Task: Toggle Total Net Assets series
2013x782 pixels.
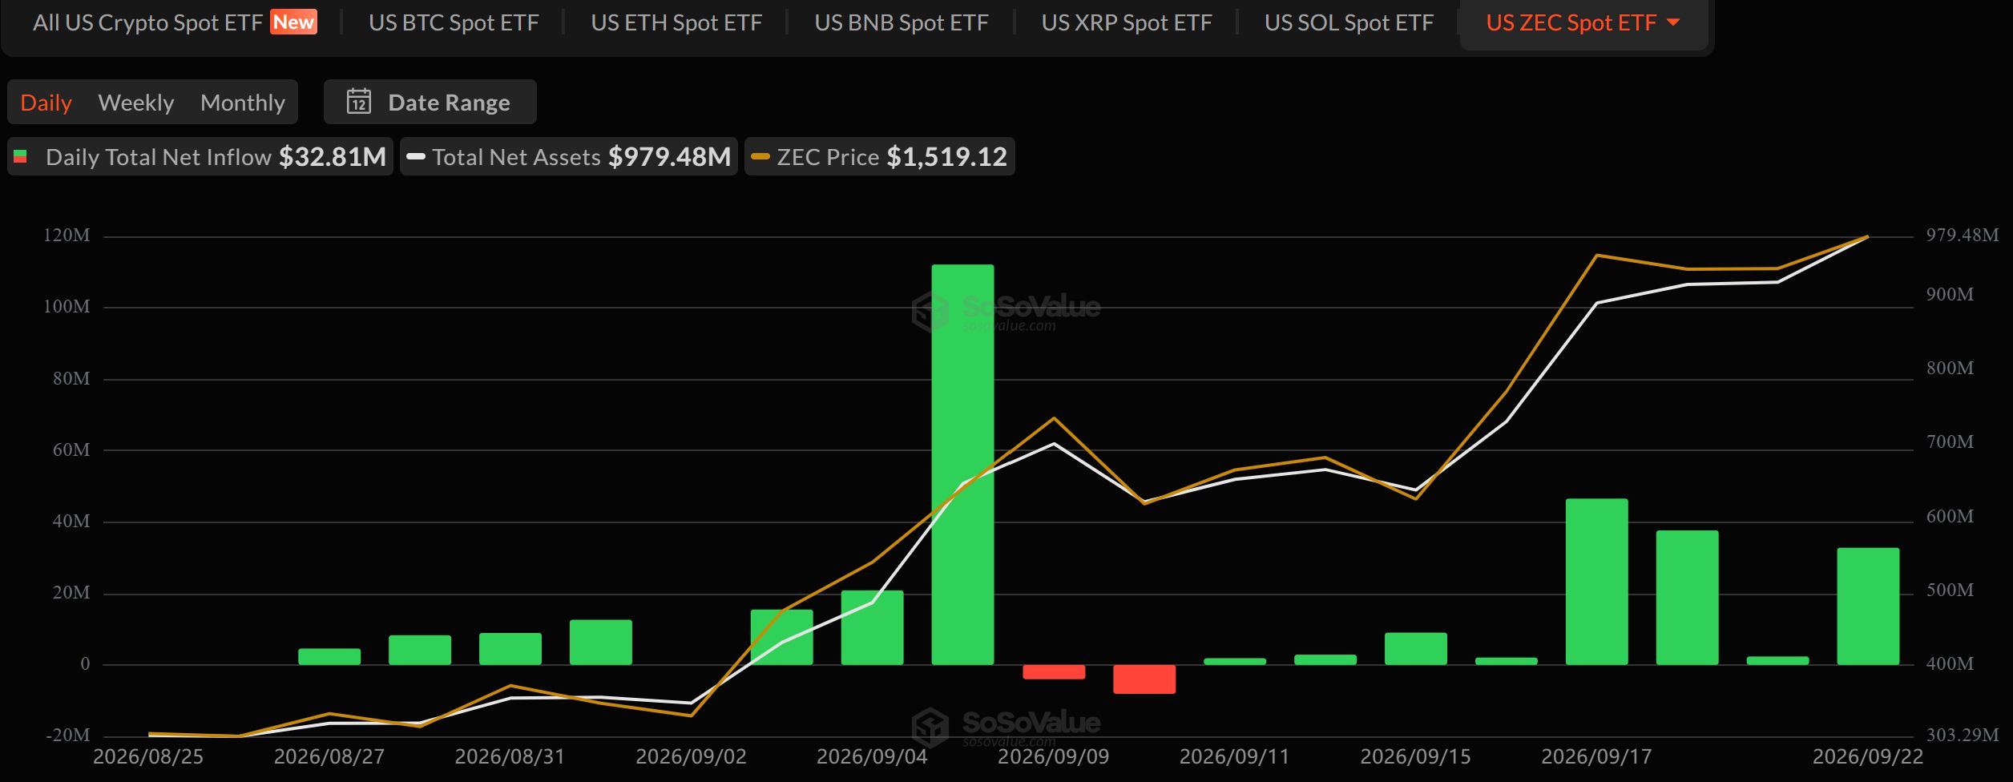Action: 569,156
